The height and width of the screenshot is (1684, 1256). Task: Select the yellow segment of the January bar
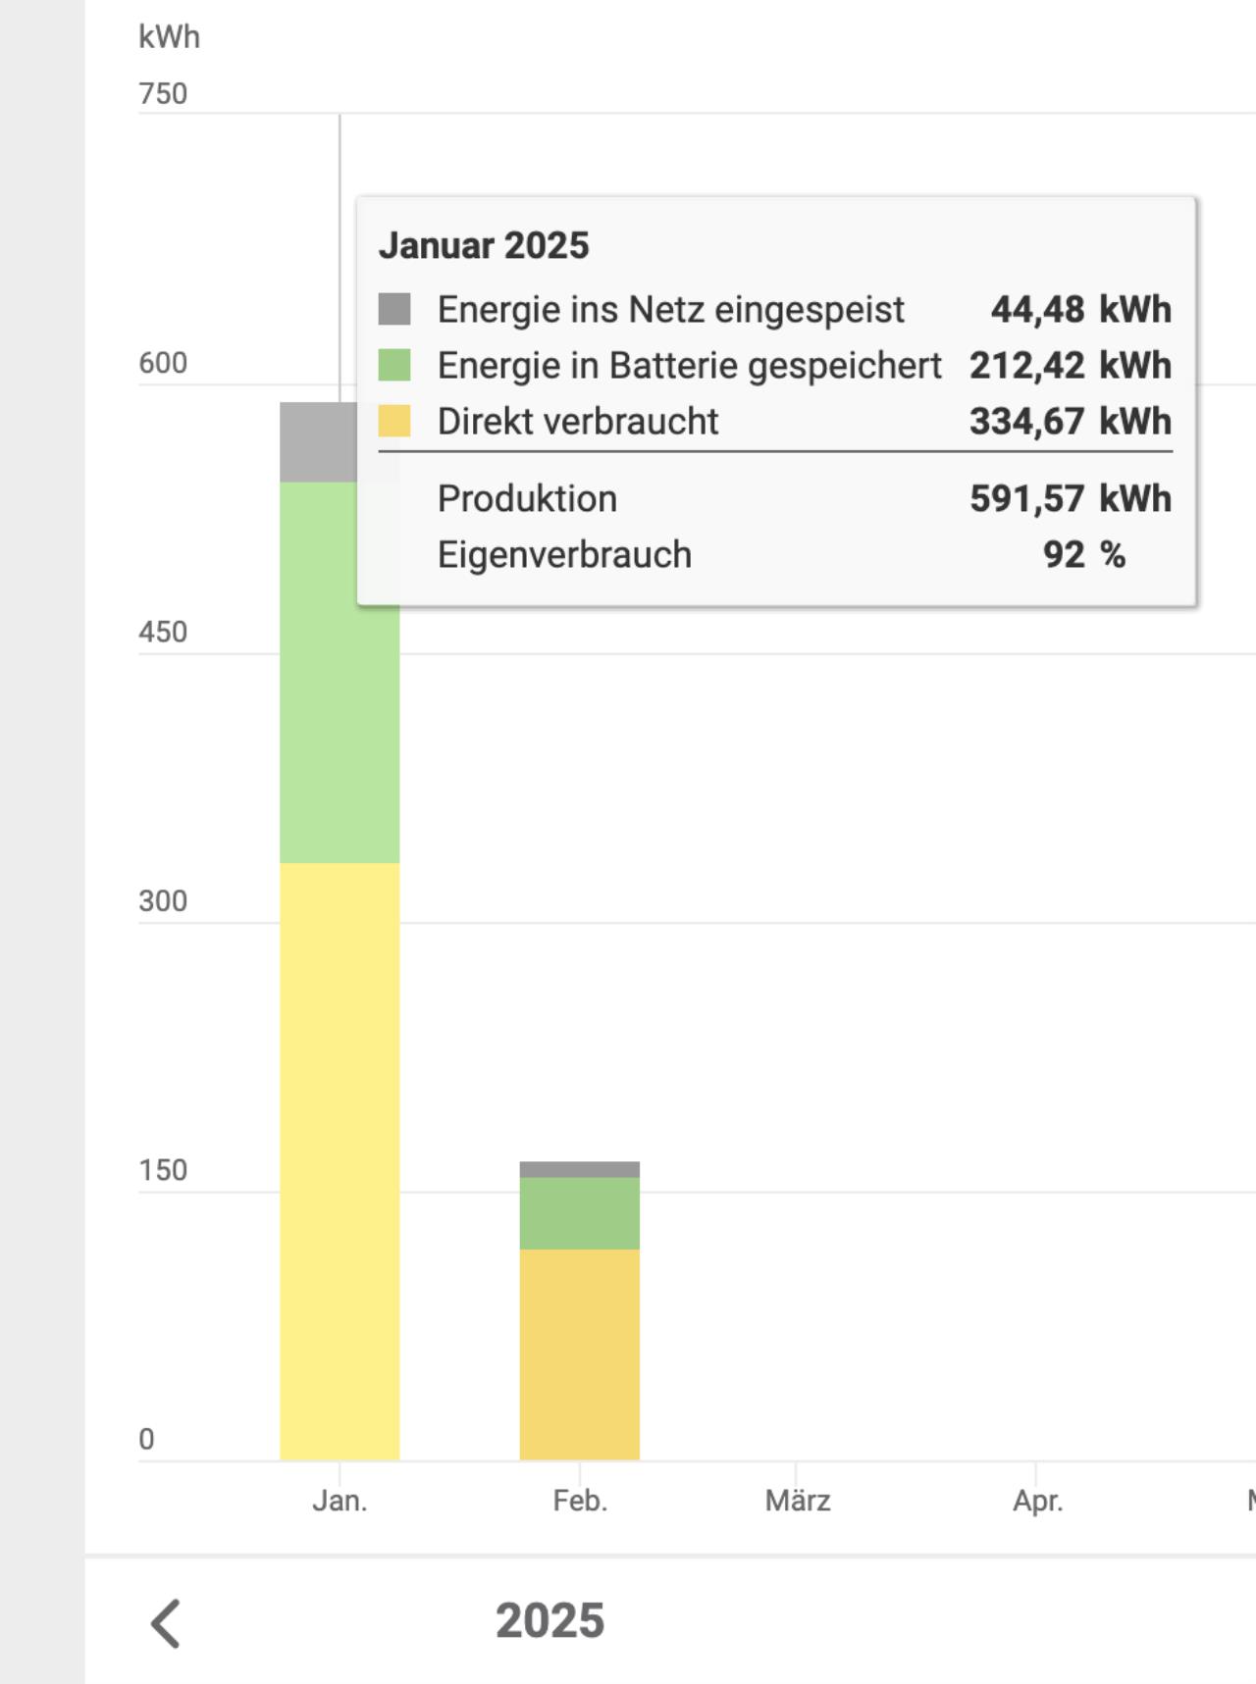(x=340, y=1157)
